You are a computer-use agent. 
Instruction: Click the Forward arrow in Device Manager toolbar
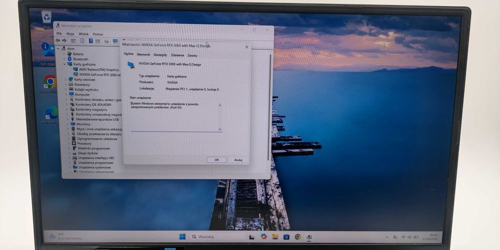coord(64,40)
